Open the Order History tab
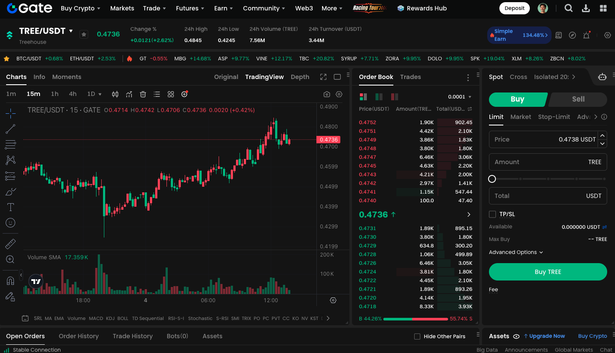 pos(79,336)
